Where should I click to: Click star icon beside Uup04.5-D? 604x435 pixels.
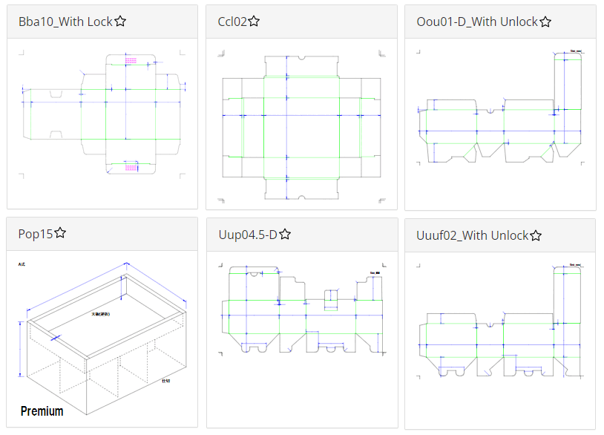coord(285,235)
